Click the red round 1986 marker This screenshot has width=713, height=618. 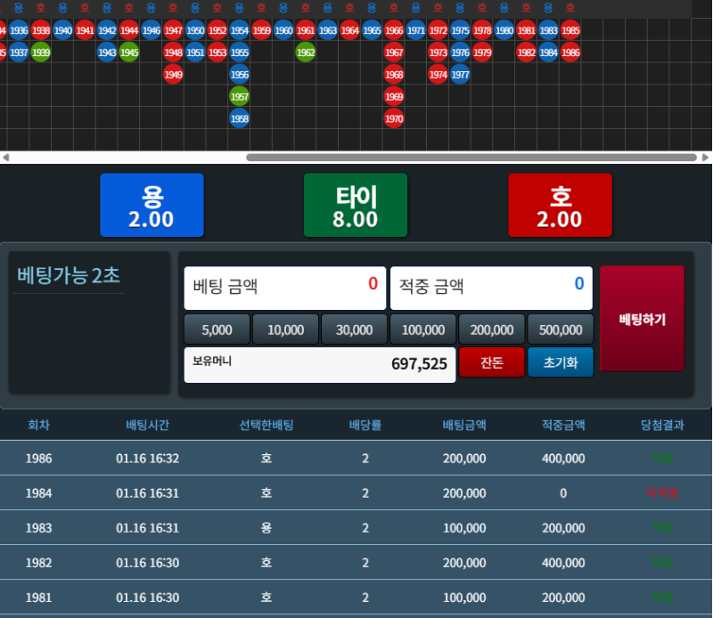pos(570,53)
